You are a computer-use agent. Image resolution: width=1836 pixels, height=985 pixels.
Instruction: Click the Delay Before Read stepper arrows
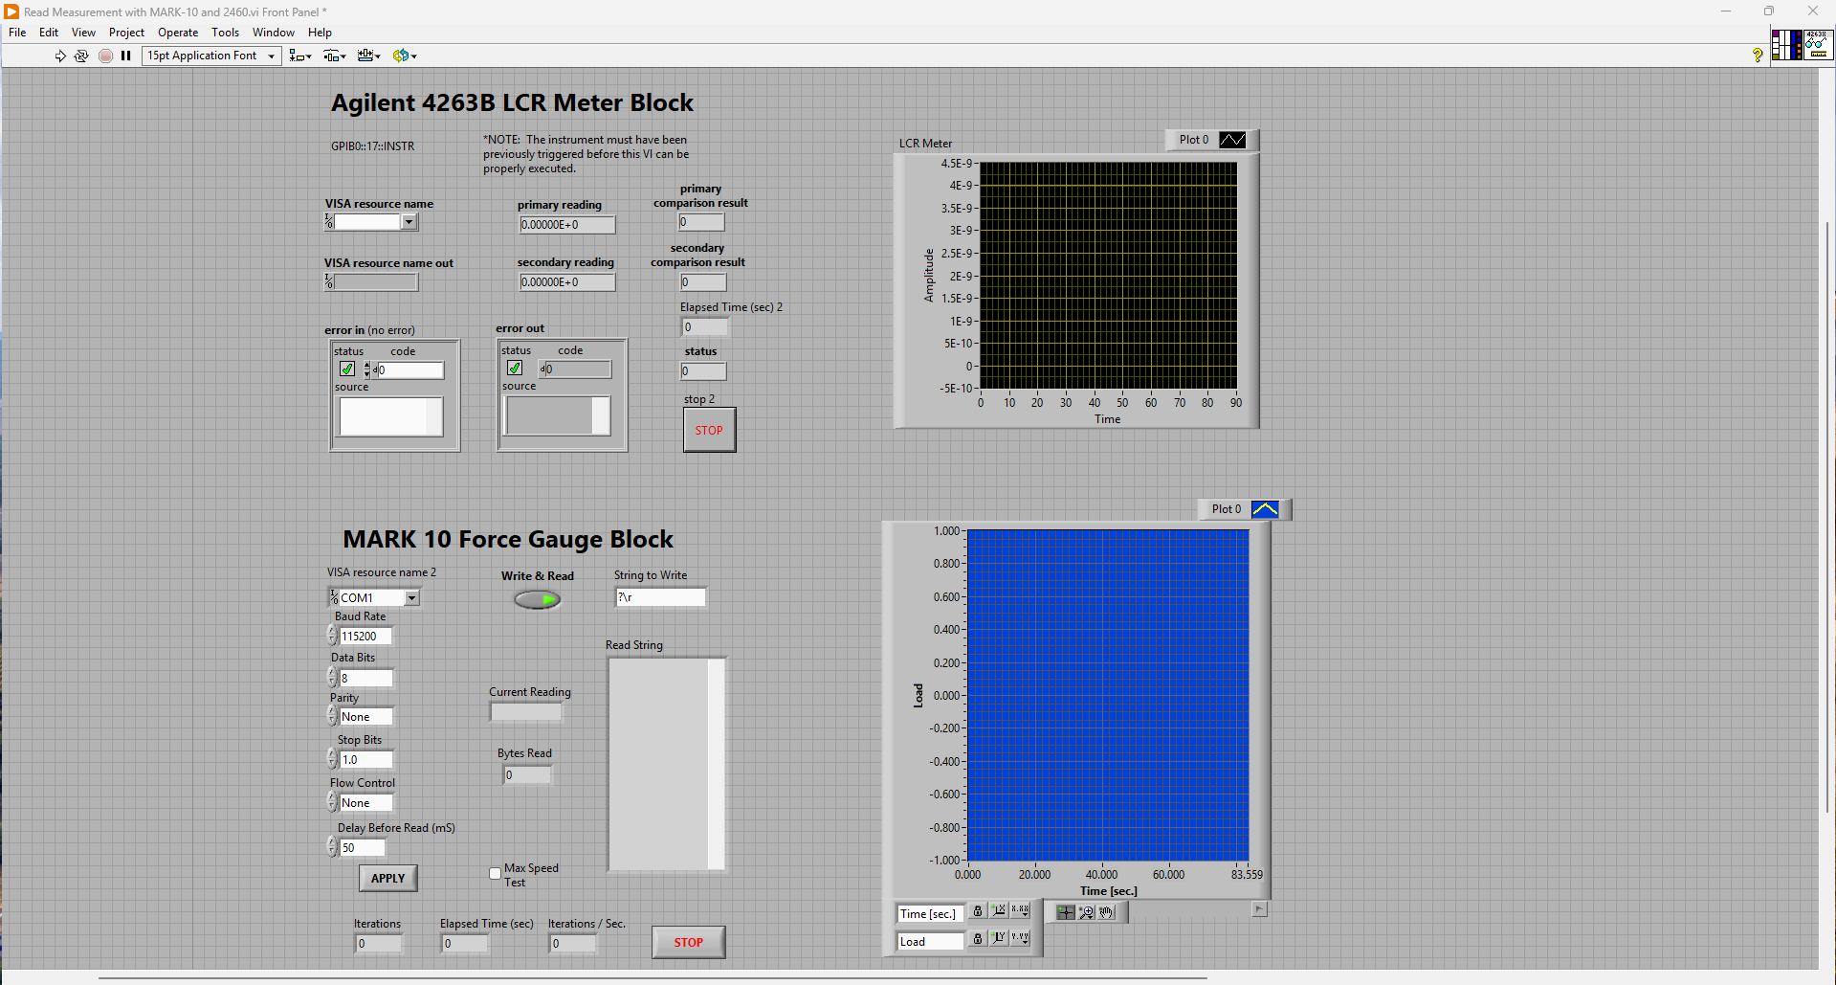coord(332,847)
